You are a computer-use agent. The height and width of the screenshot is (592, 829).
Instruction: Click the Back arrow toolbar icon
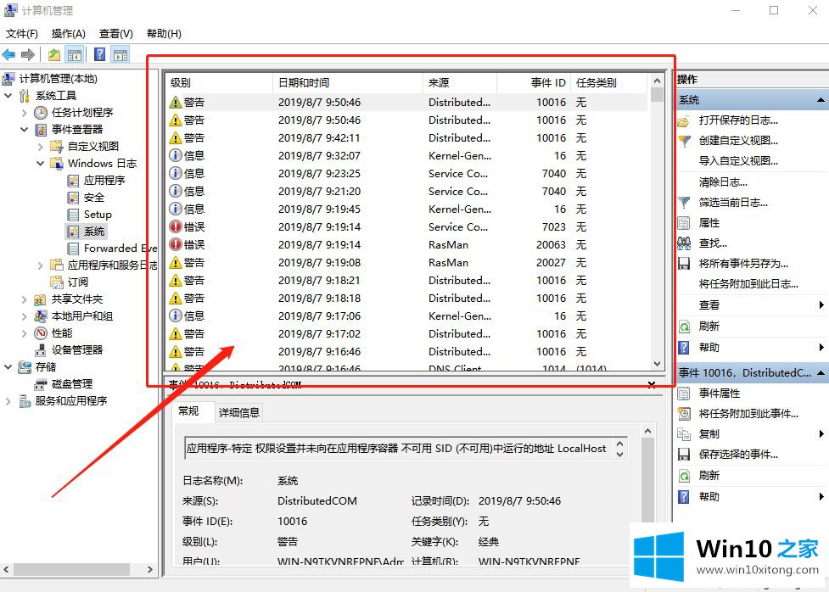[x=8, y=54]
